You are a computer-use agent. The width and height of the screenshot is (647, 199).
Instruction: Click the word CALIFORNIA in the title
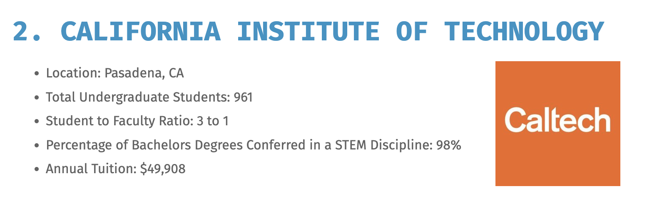pyautogui.click(x=141, y=31)
